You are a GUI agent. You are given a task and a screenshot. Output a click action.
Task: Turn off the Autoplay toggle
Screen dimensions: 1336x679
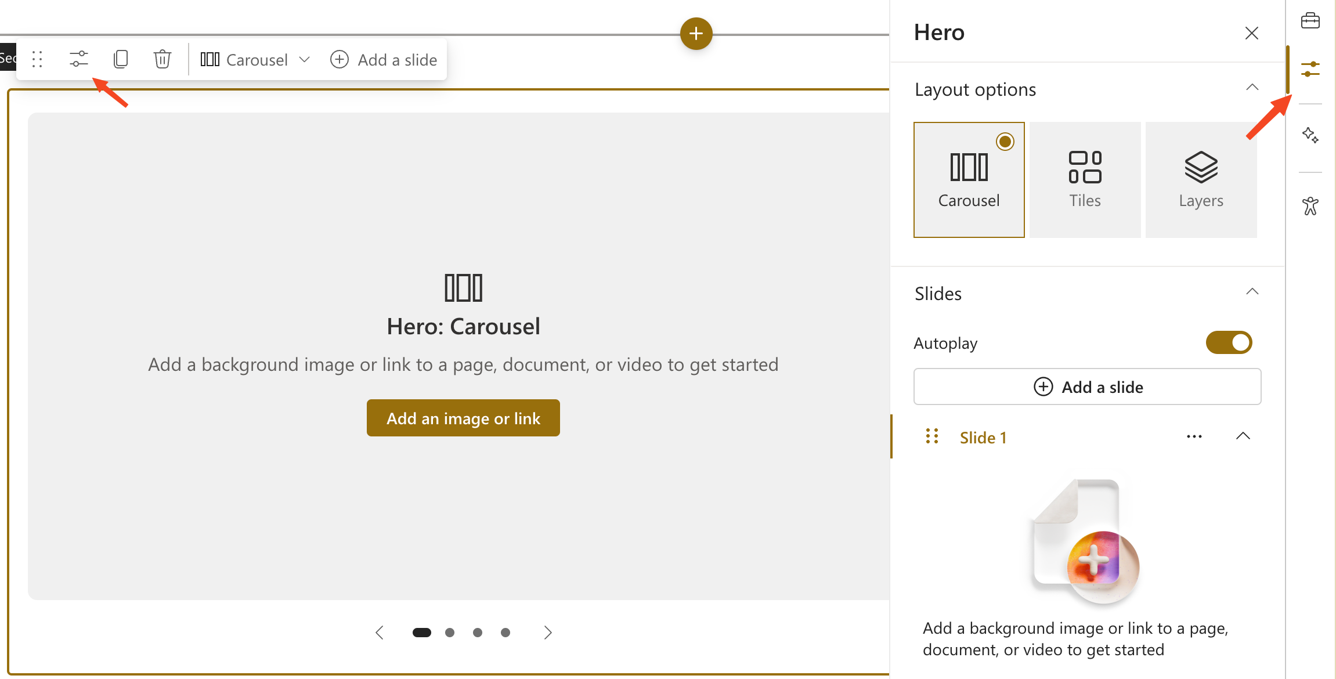1229,342
